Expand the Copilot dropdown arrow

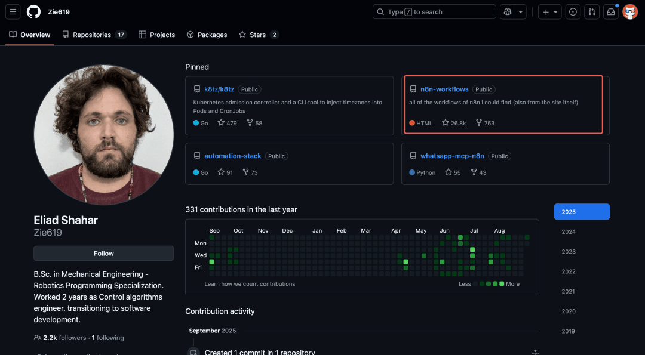pos(520,12)
